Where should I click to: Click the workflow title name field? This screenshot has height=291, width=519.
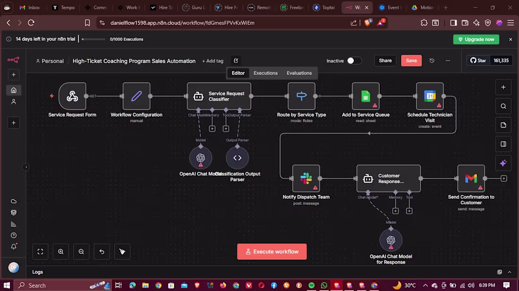click(x=134, y=61)
